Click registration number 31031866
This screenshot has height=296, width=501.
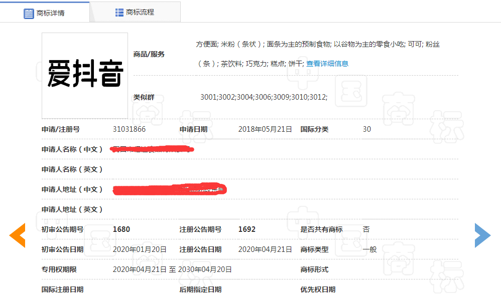tap(129, 129)
